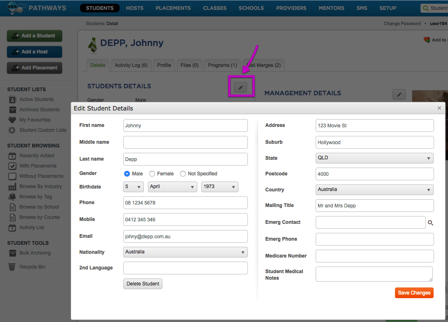Click the Email input field
Screen dimensions: 448x322
click(185, 236)
